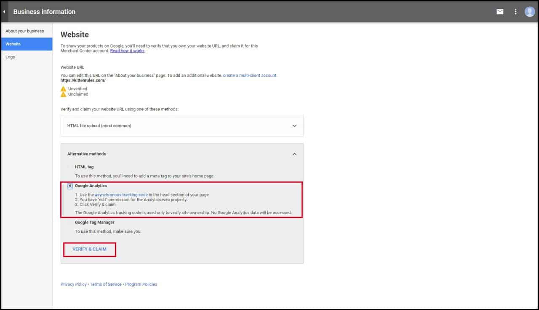Screen dimensions: 539x310
Task: Open the Privacy Policy footer link
Action: pyautogui.click(x=73, y=284)
